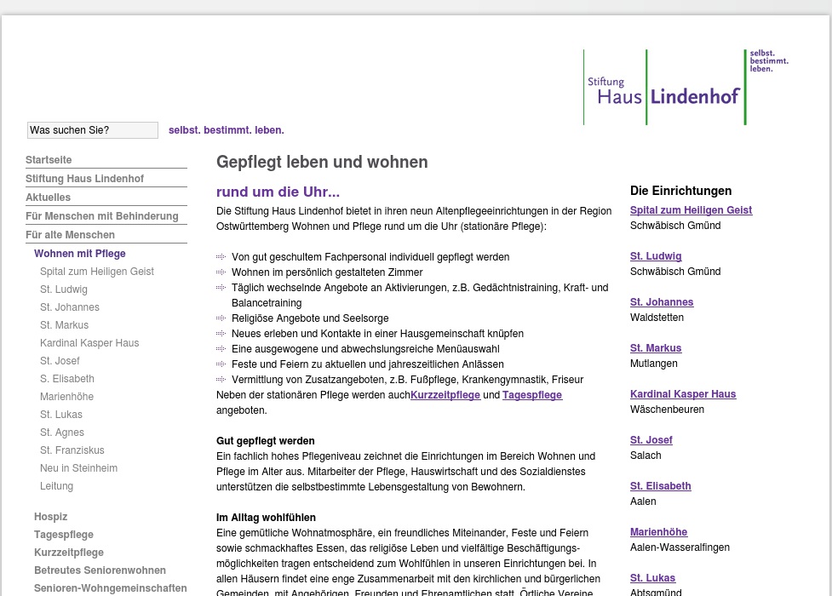Open the Startseite navigation entry

click(x=49, y=159)
